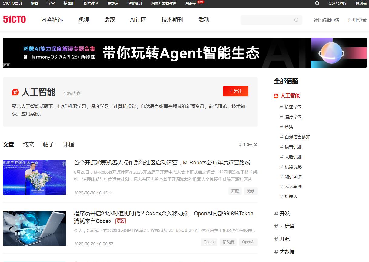The width and height of the screenshot is (369, 262).
Task: Click the 原创 badge on Codex article
Action: pyautogui.click(x=121, y=221)
